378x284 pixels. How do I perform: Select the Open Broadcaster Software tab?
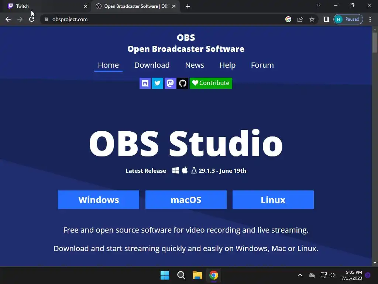click(135, 6)
